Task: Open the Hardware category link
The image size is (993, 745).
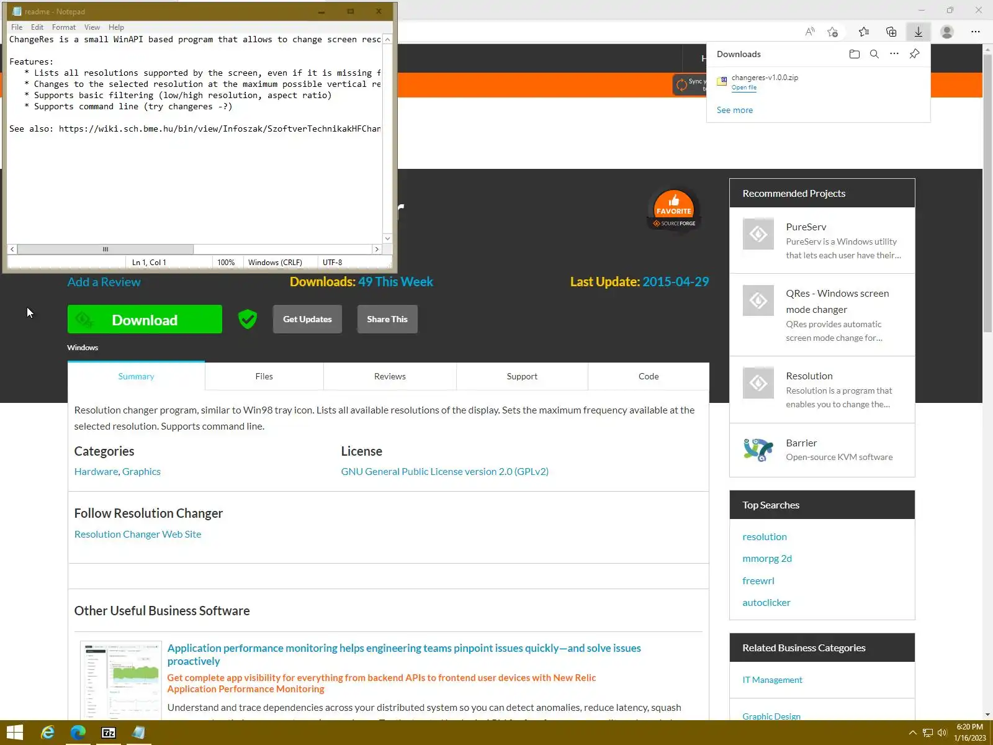Action: tap(96, 471)
